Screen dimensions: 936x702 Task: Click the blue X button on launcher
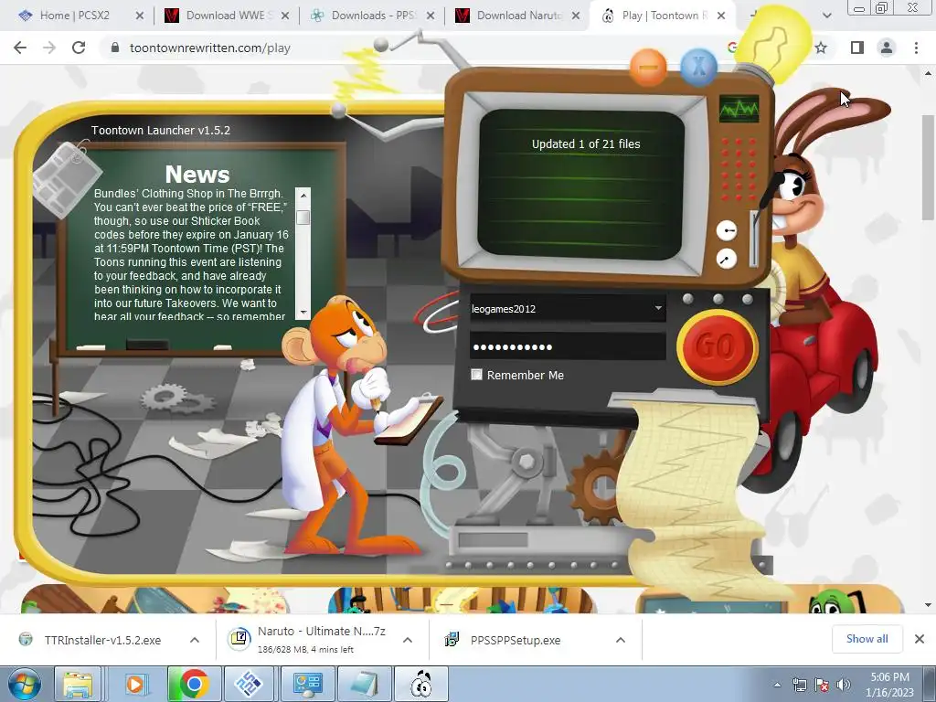coord(698,66)
